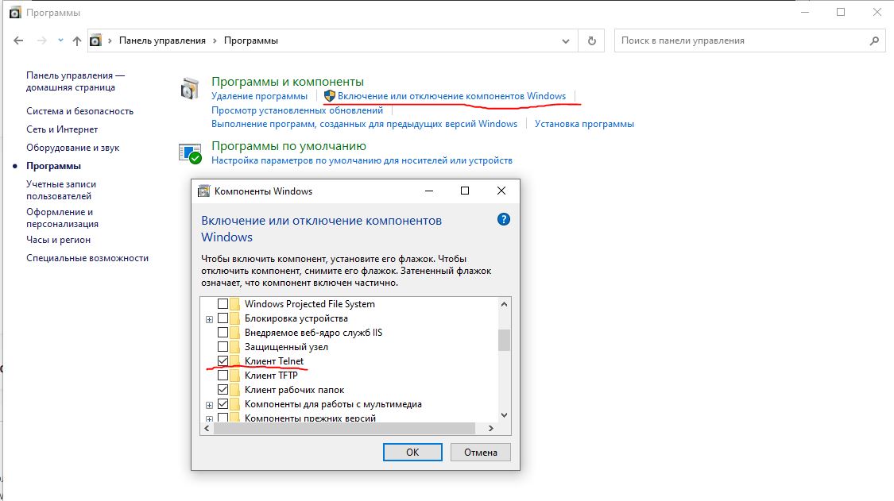Click 'Удаление программы' link
Screen dimensions: 894x501
click(259, 96)
